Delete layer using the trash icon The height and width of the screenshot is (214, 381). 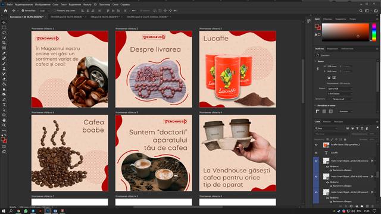coord(373,206)
